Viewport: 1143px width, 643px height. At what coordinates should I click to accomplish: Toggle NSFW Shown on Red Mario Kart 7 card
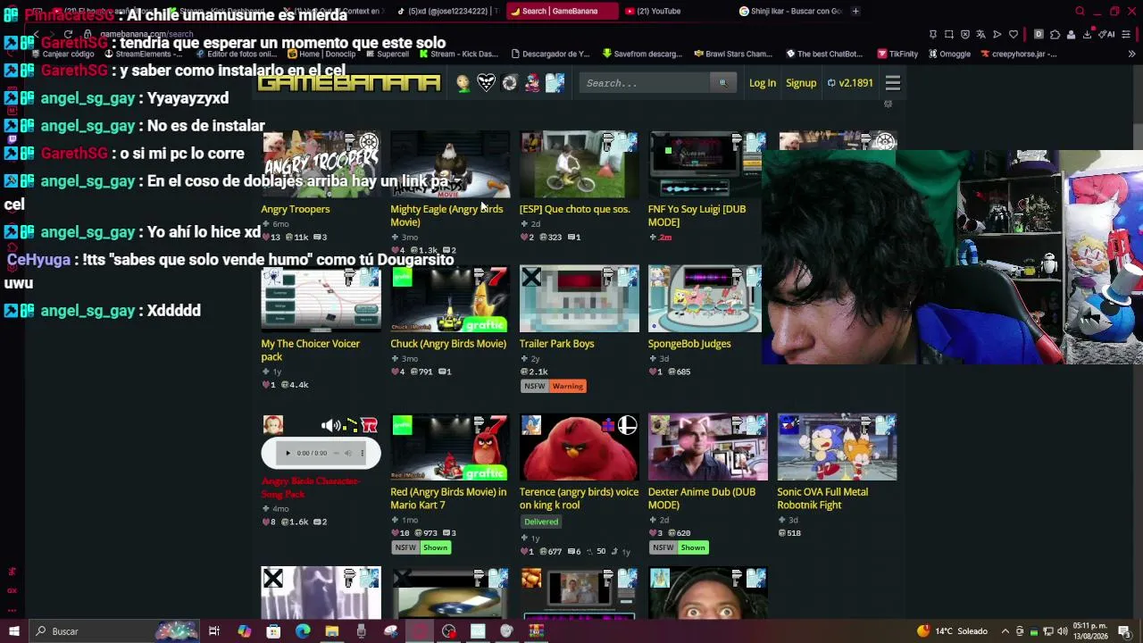pyautogui.click(x=421, y=547)
